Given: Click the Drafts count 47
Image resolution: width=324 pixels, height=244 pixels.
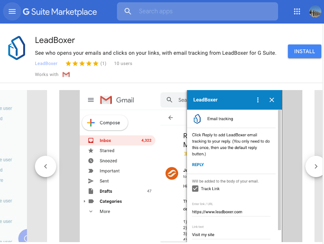Looking at the screenshot, I should (149, 191).
